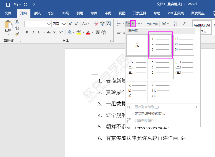Switch to the 引用 tab
215x157 pixels.
80,13
